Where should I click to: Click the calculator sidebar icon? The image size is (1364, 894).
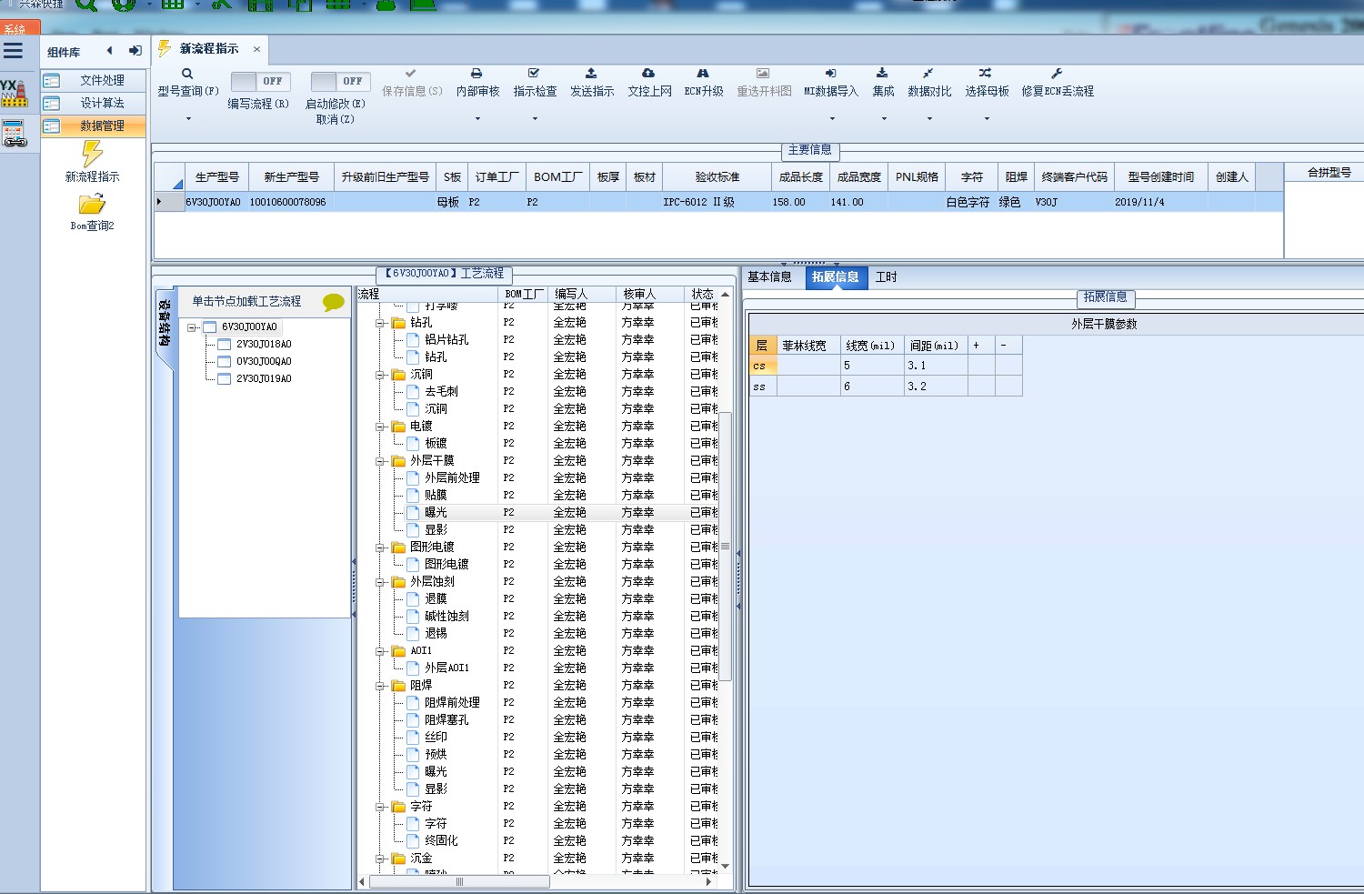tap(14, 134)
